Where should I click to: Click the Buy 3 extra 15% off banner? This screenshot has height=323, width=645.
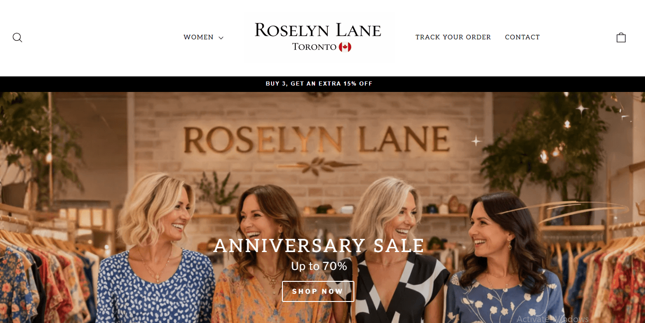pyautogui.click(x=319, y=84)
